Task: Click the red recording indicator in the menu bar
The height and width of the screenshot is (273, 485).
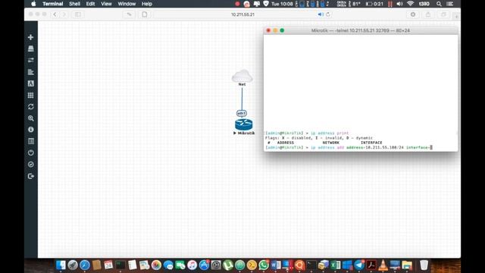Action: coord(237,4)
